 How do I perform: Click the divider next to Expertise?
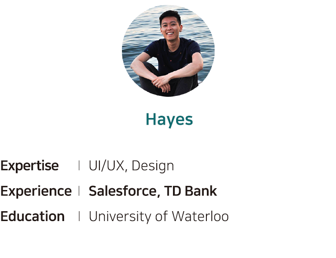79,166
